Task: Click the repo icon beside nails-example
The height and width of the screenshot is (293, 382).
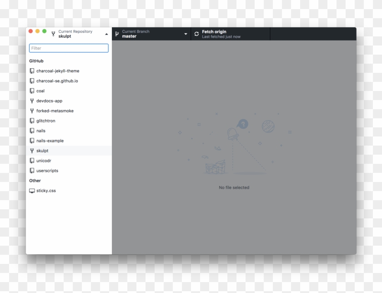Action: (32, 141)
